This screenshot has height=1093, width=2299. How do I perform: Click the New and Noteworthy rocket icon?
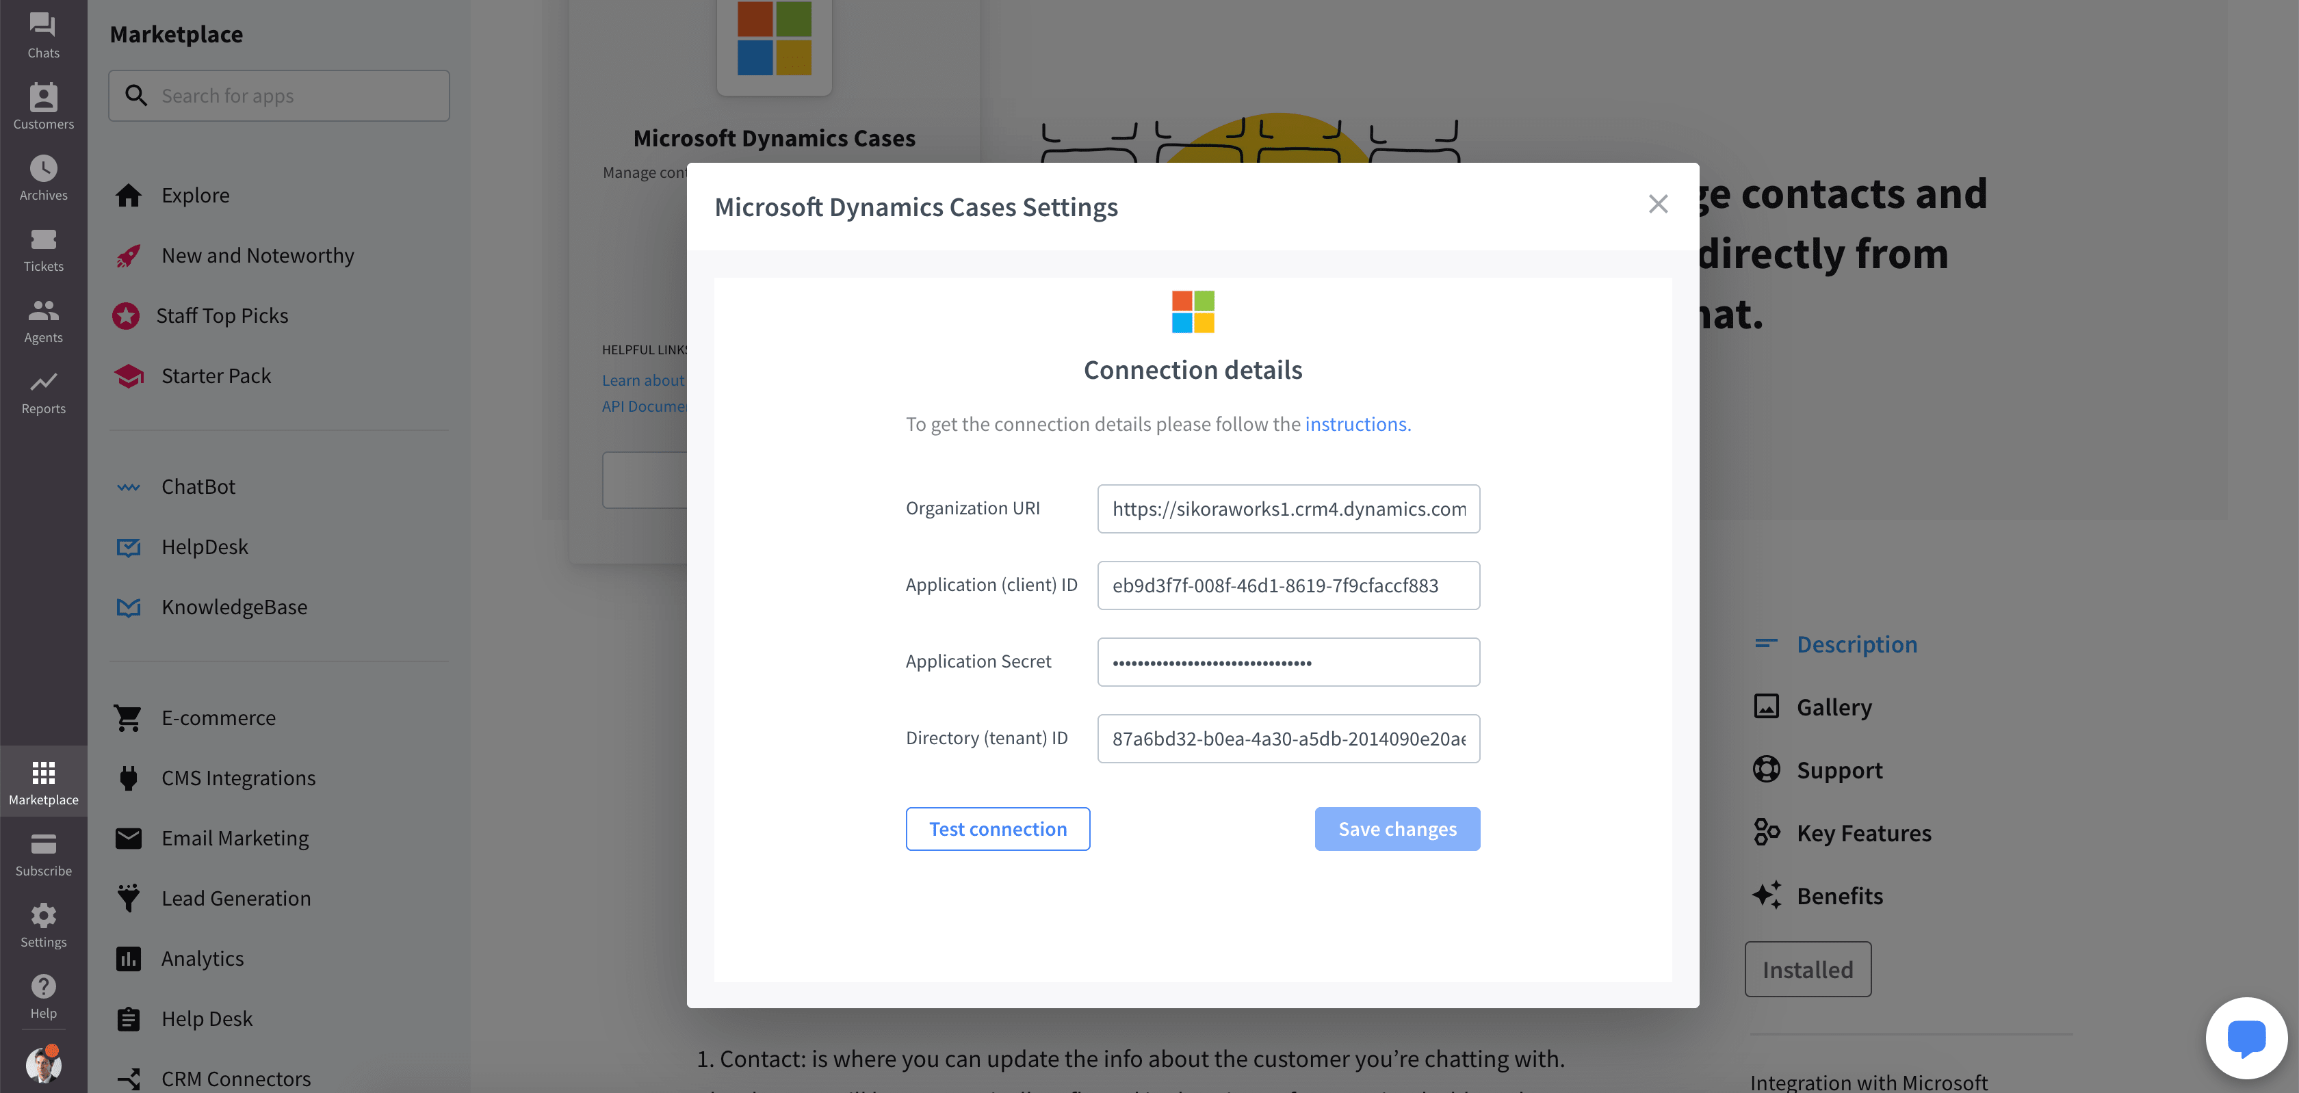click(129, 256)
